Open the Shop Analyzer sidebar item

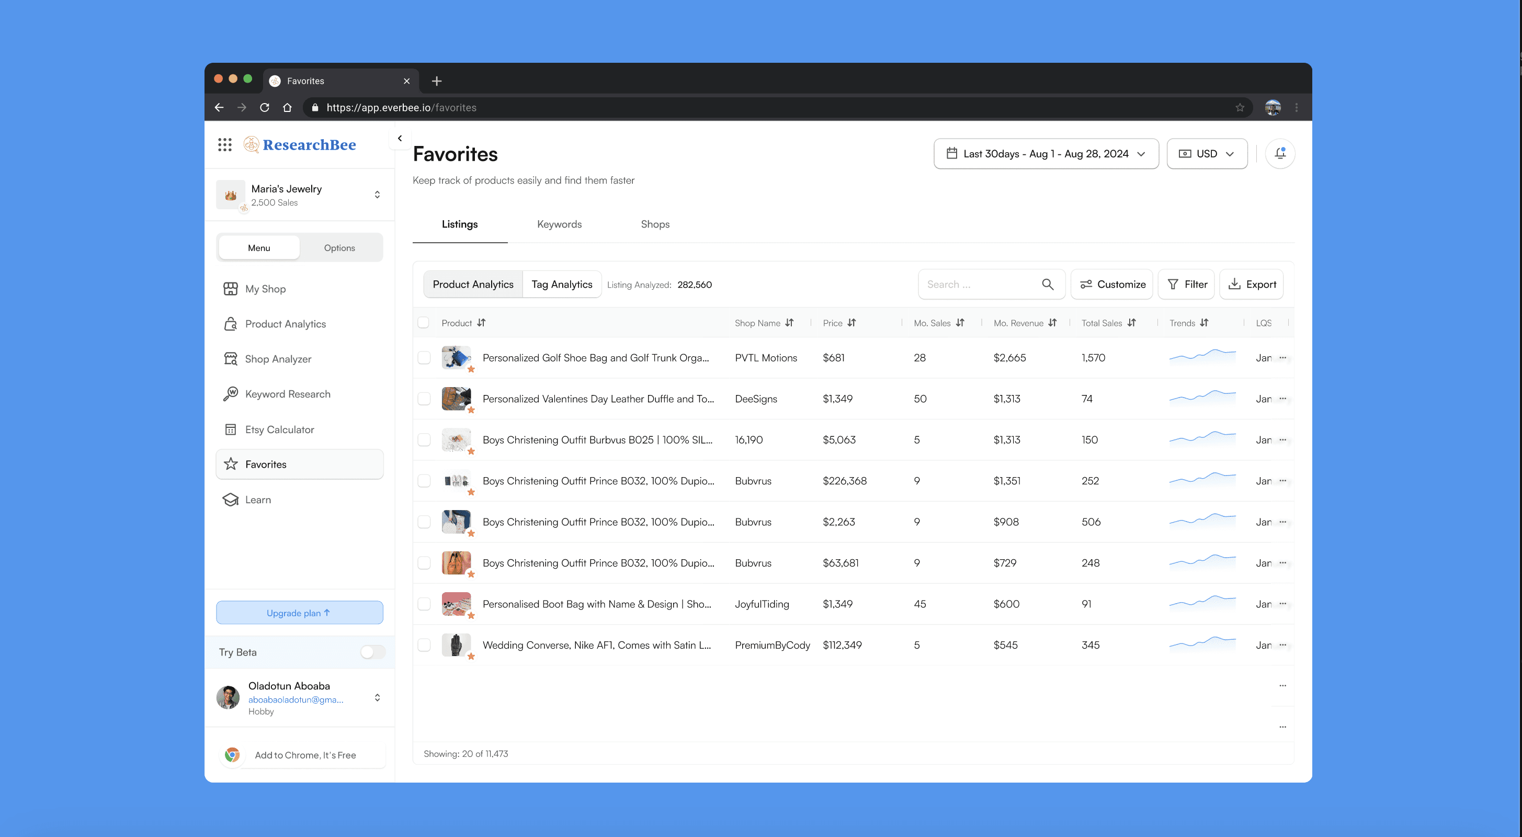click(x=278, y=359)
